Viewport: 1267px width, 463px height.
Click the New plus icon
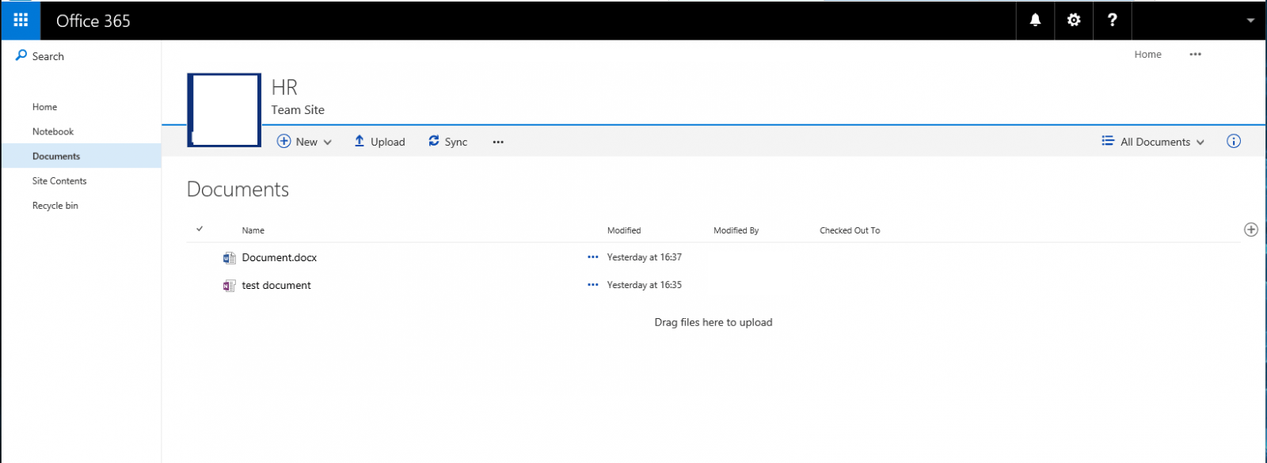[283, 141]
